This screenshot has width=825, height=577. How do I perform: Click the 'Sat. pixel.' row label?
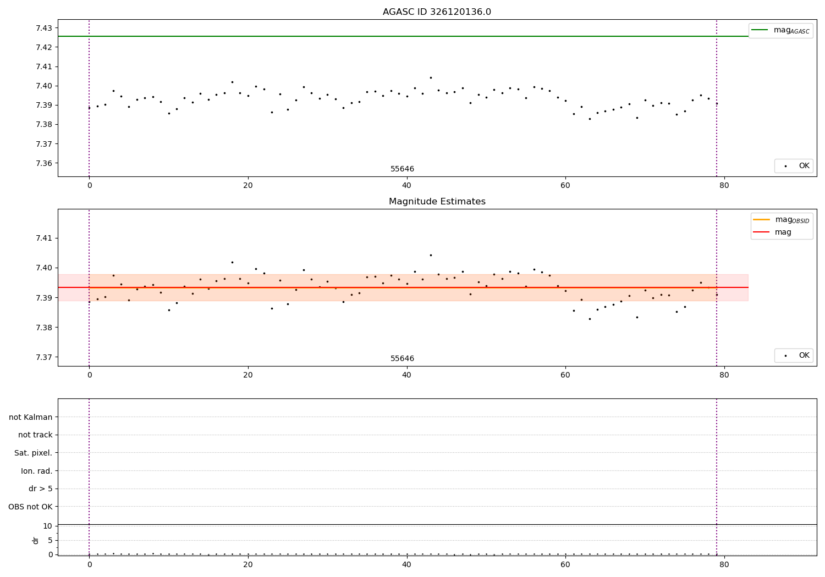click(34, 453)
